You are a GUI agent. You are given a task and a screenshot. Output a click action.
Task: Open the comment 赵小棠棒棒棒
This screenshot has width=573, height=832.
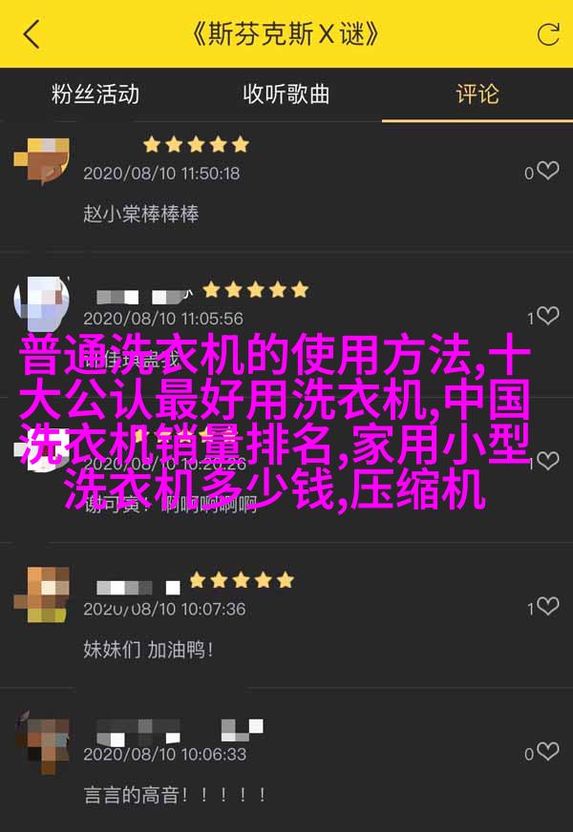coord(140,214)
